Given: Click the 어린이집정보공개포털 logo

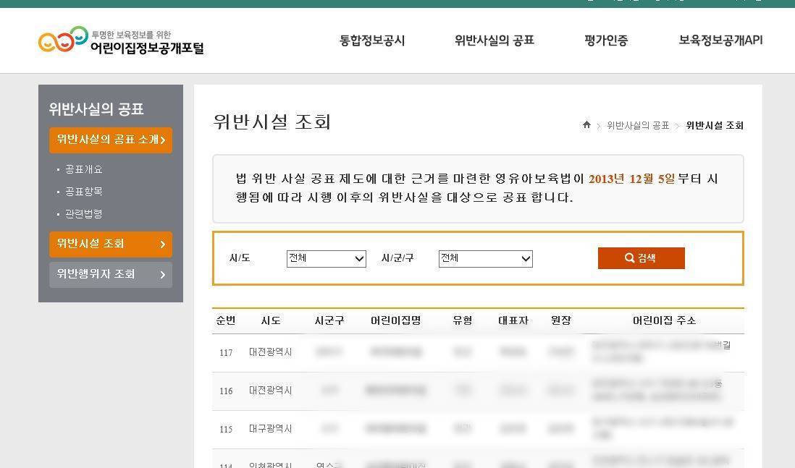Looking at the screenshot, I should coord(121,40).
